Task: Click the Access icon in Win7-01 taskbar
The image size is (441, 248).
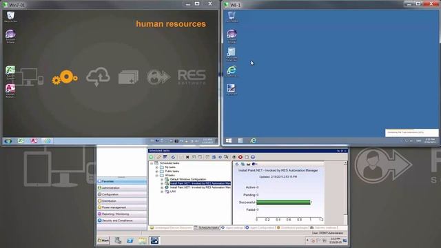Action: coord(34,141)
